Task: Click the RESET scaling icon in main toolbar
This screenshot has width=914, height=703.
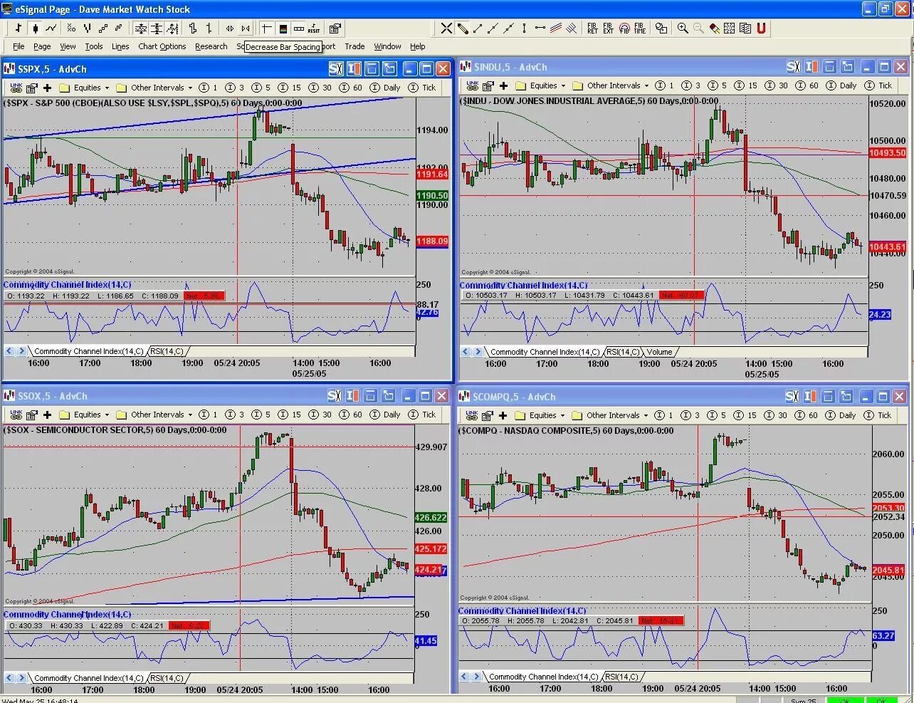Action: tap(314, 28)
